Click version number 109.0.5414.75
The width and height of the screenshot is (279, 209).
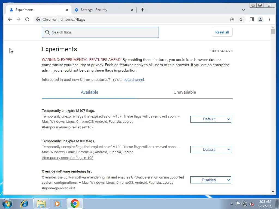(221, 51)
